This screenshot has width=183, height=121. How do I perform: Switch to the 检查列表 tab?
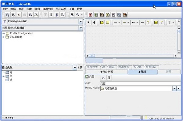[x=151, y=67]
